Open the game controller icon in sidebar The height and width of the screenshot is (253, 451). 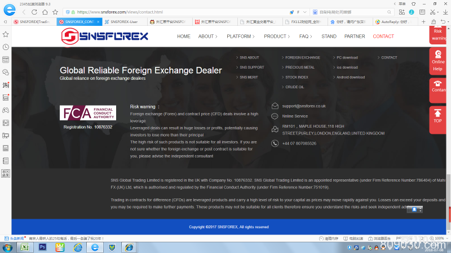pyautogui.click(x=6, y=110)
